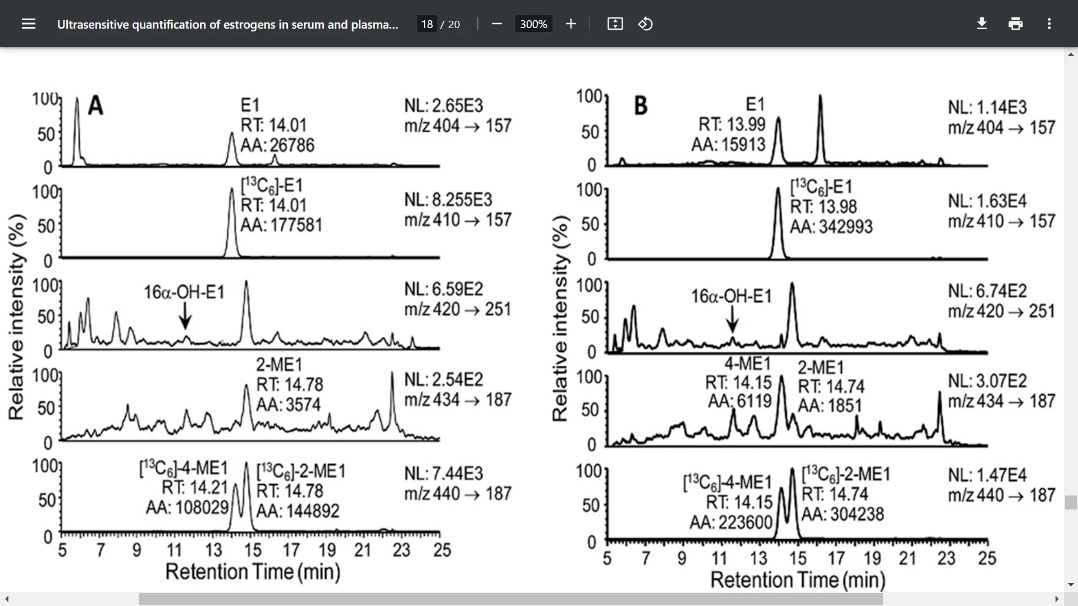Click 'AA: 304238' text in panel B
The image size is (1078, 606).
click(x=843, y=514)
